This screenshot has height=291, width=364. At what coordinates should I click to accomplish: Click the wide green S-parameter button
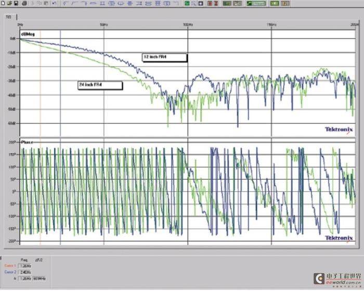[x=256, y=3]
